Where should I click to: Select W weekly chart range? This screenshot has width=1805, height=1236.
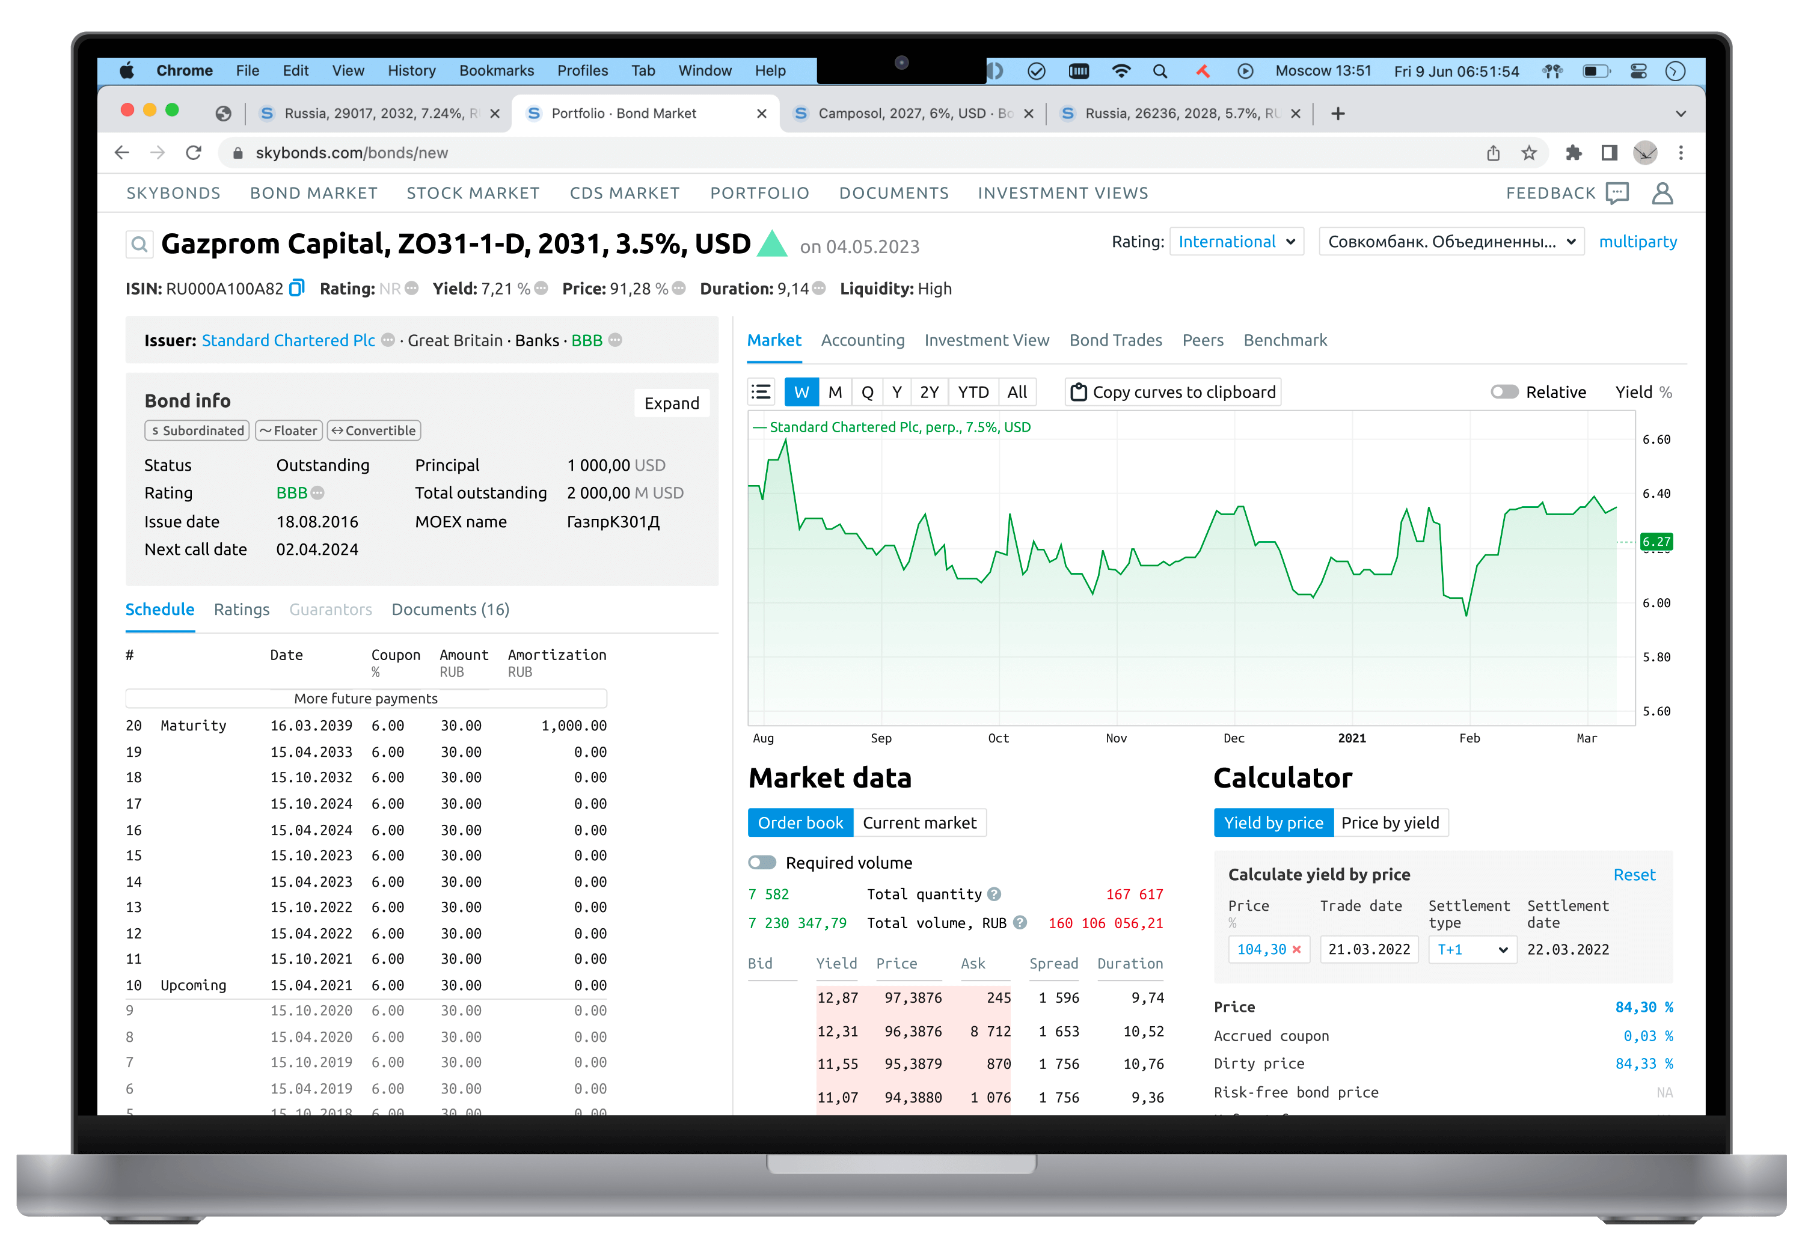801,392
